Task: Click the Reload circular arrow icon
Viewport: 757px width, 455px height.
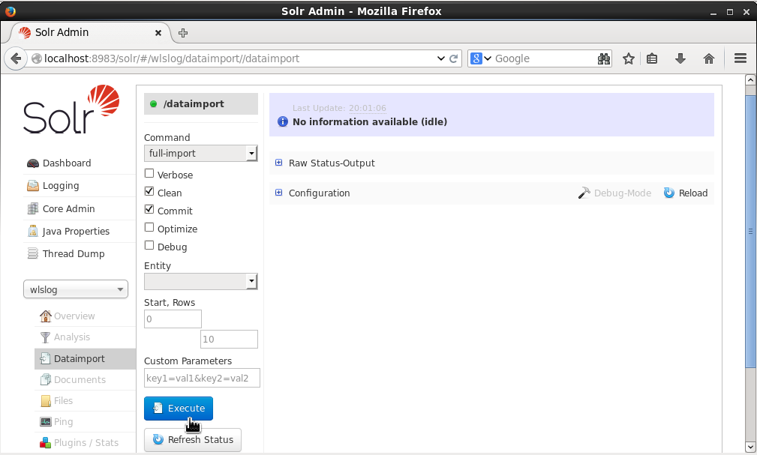Action: pos(668,193)
